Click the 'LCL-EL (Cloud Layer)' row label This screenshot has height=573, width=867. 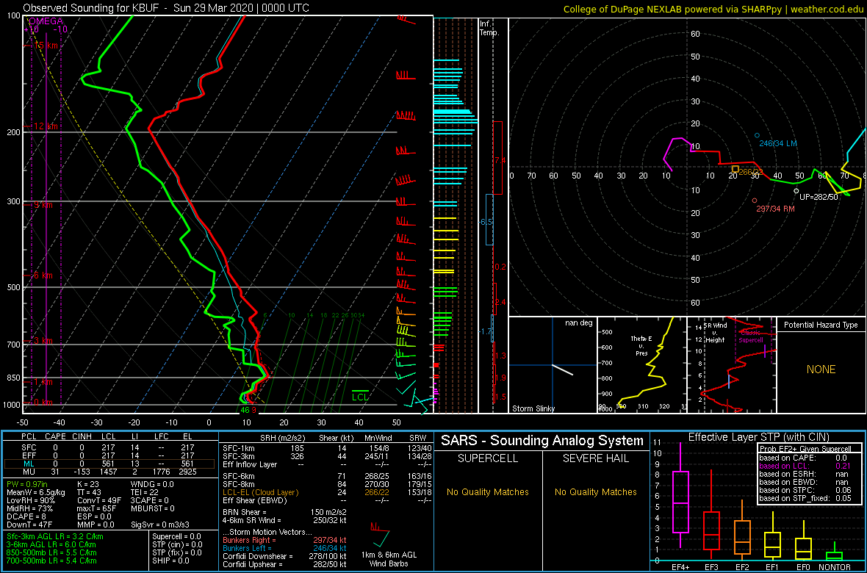260,492
